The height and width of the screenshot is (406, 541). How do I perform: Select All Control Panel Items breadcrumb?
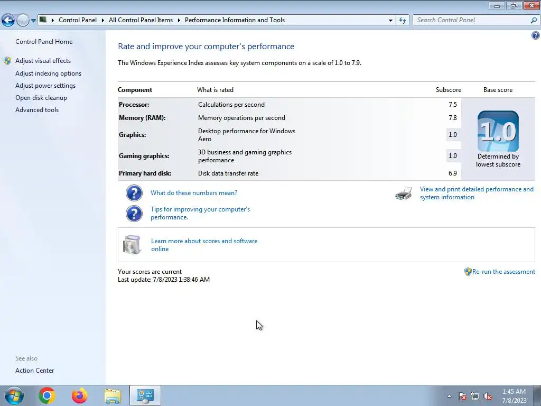click(x=141, y=20)
